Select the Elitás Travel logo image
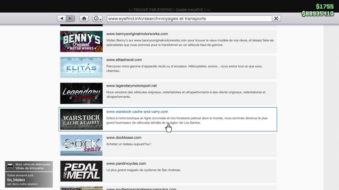 click(x=81, y=67)
